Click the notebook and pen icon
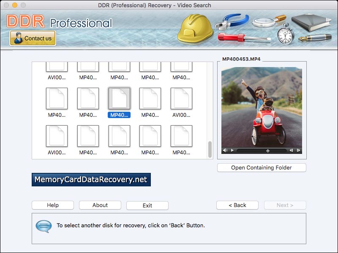 tap(311, 23)
